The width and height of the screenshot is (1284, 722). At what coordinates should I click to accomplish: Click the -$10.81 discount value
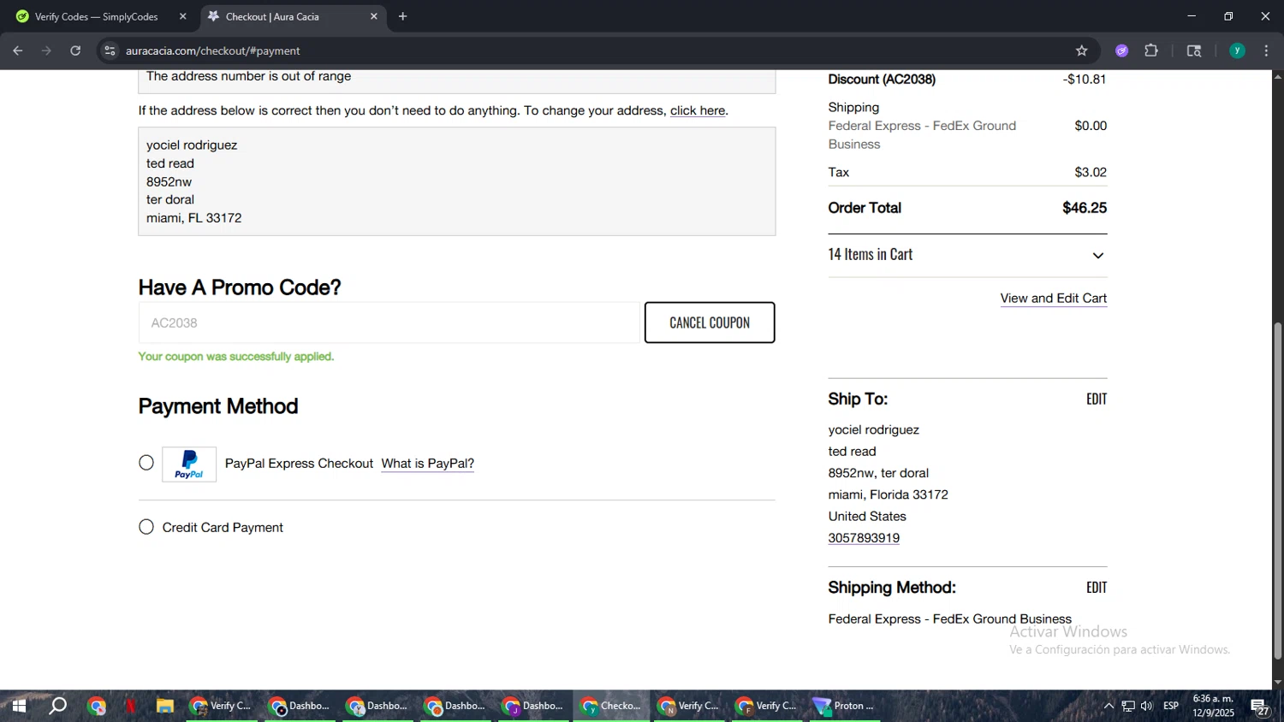tap(1085, 79)
